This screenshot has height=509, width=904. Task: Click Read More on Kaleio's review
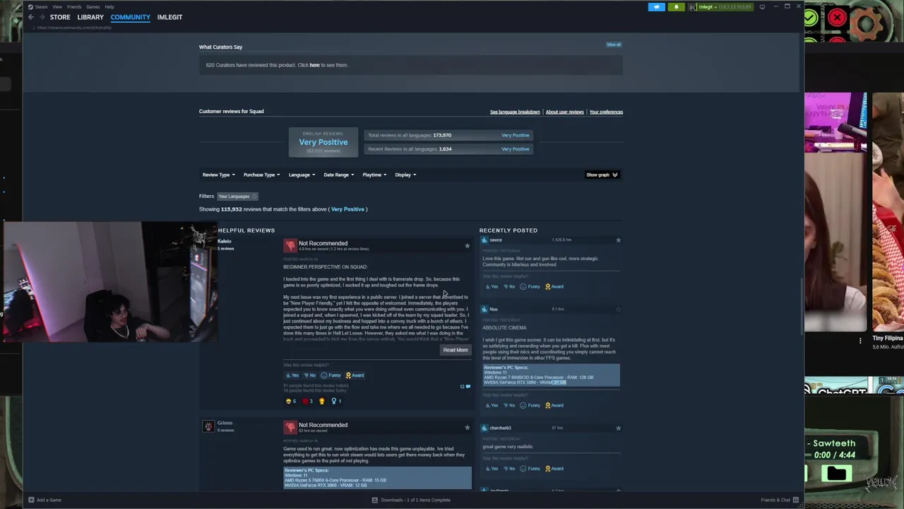point(456,350)
